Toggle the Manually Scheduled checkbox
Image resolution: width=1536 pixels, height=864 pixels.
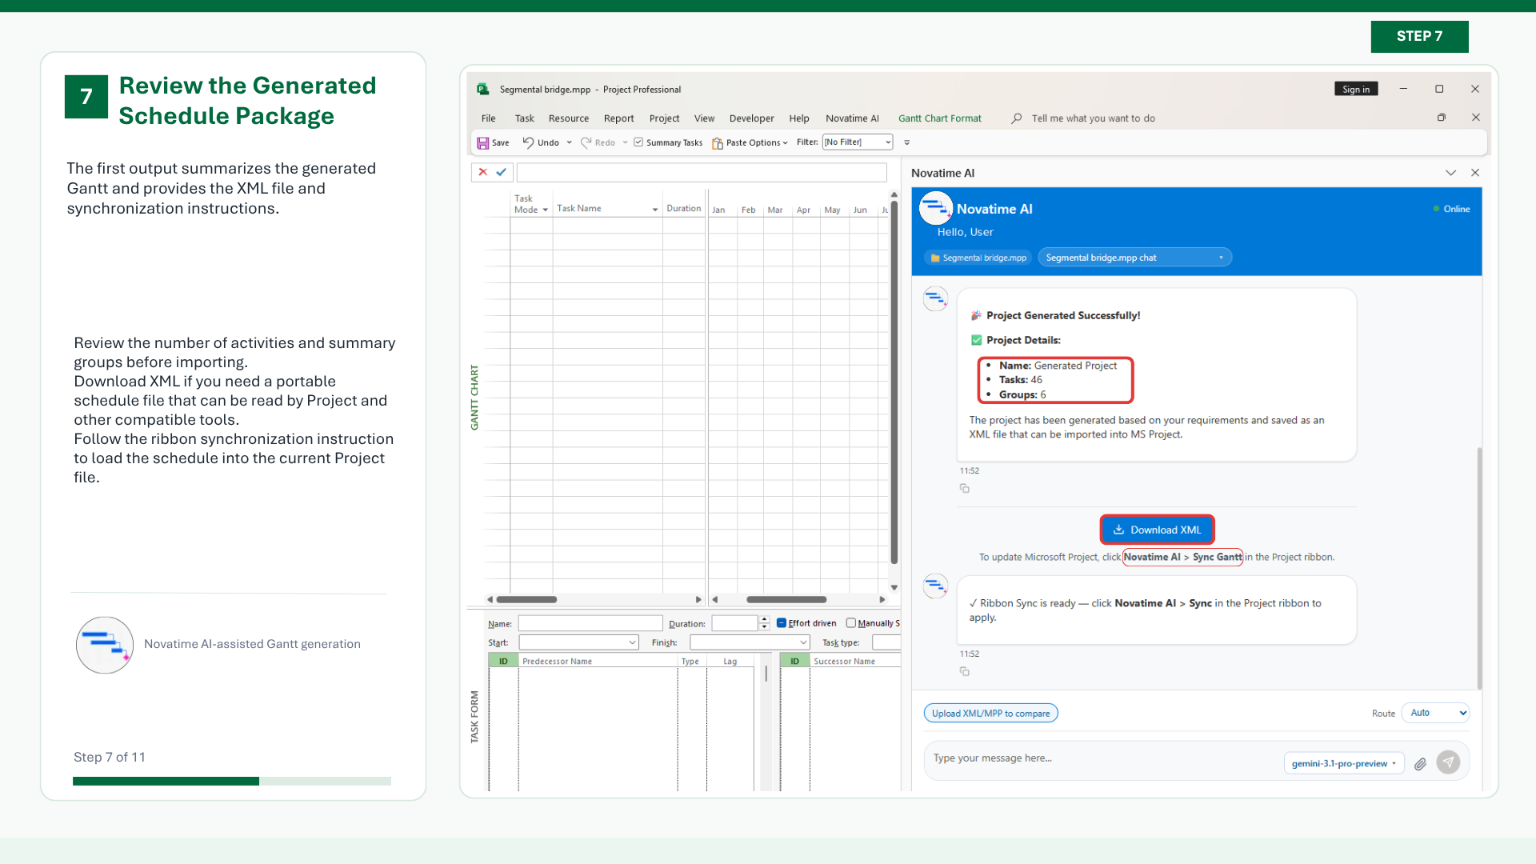pos(851,623)
